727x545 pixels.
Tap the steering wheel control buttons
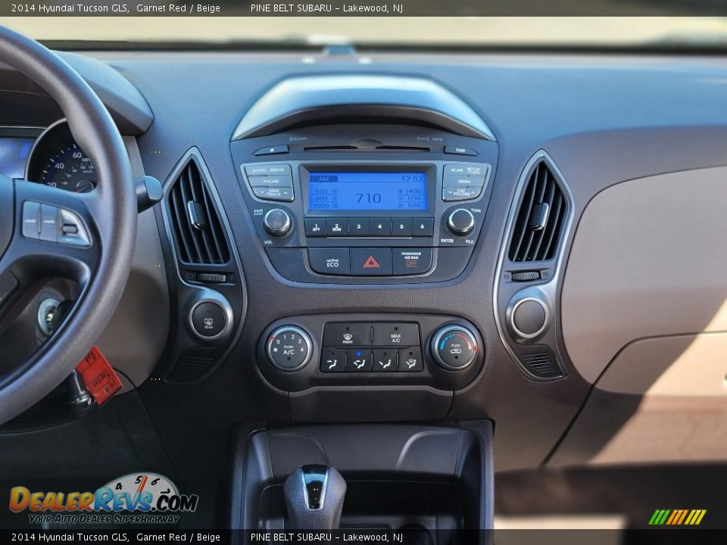point(55,224)
